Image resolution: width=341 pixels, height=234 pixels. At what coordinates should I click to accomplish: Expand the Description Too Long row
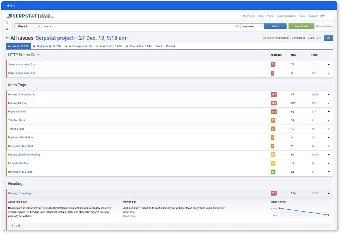tap(329, 172)
